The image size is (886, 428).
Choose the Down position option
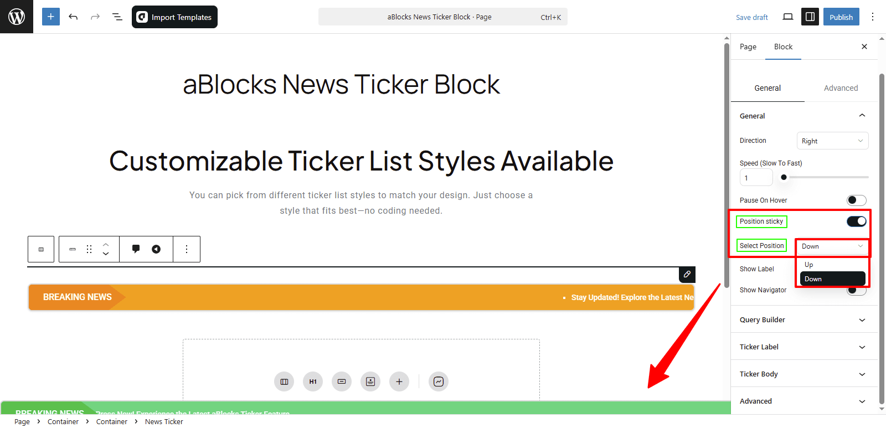[x=832, y=279]
